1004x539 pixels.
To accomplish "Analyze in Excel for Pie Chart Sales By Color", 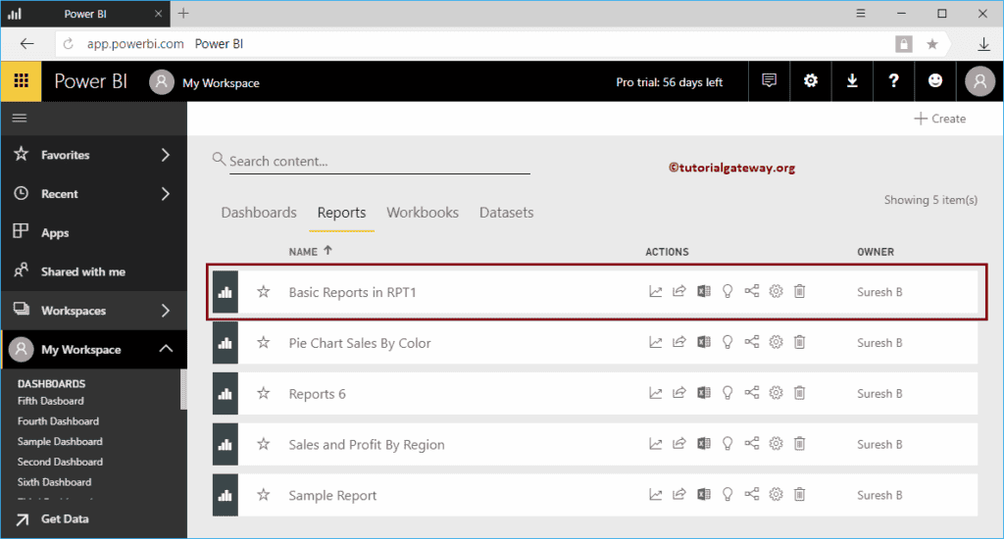I will pyautogui.click(x=704, y=342).
